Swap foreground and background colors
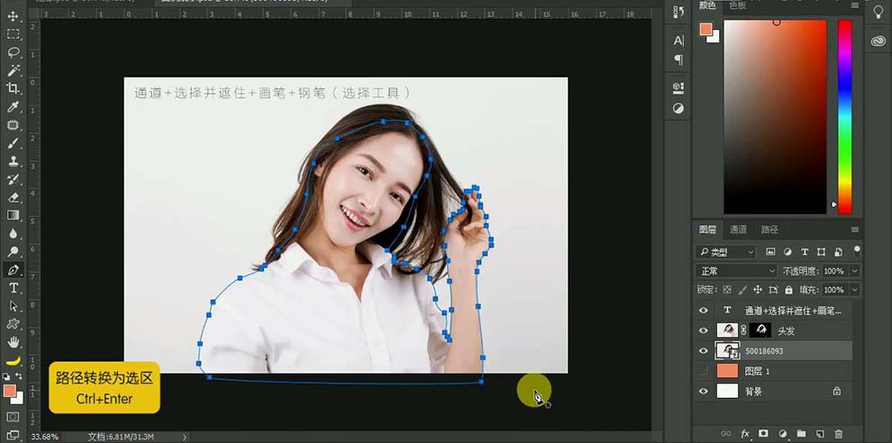The width and height of the screenshot is (892, 443). 19,376
